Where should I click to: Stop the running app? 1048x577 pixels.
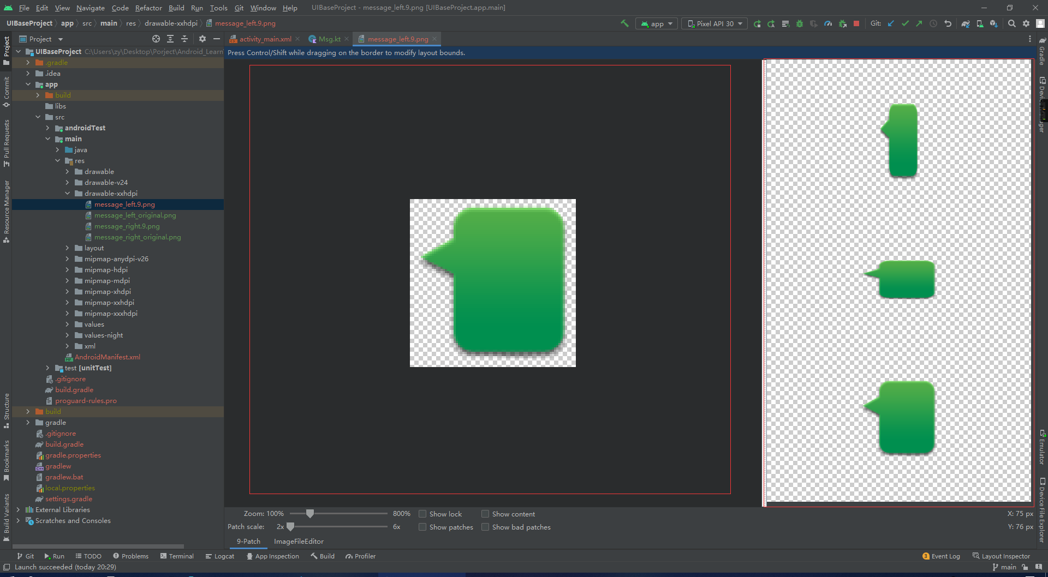coord(856,23)
